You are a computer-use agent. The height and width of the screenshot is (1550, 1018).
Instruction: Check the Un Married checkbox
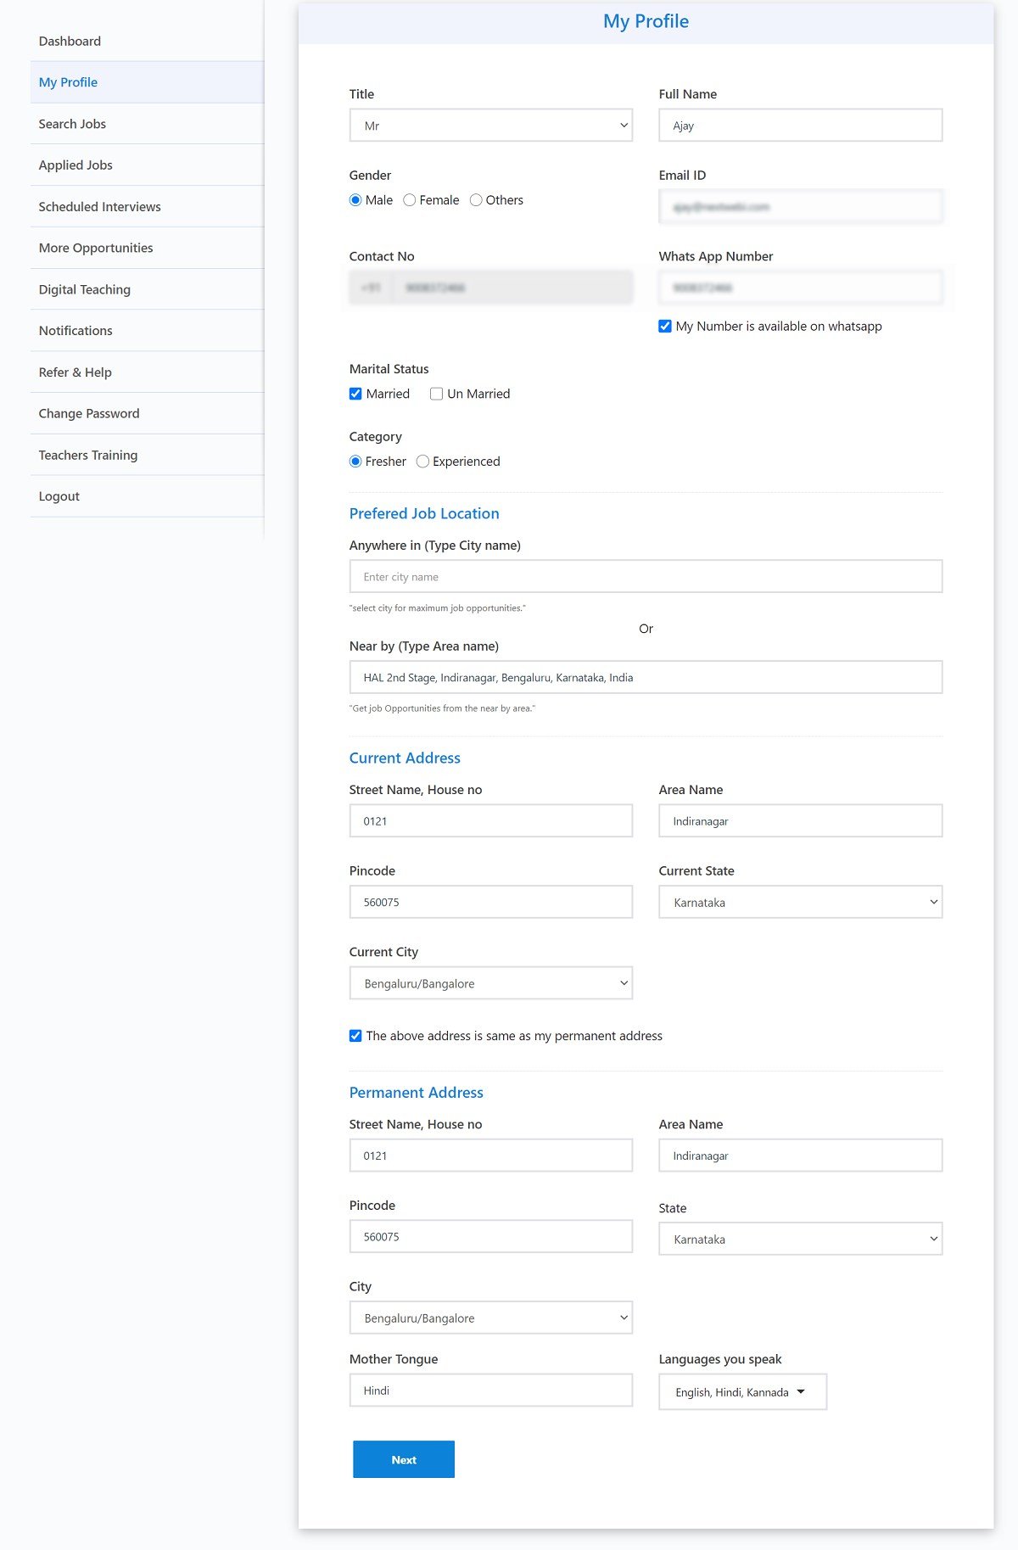(x=437, y=394)
